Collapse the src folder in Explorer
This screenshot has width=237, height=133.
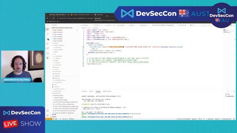click(x=54, y=54)
